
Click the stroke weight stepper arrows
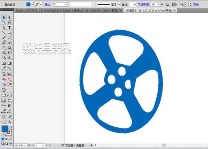click(55, 5)
